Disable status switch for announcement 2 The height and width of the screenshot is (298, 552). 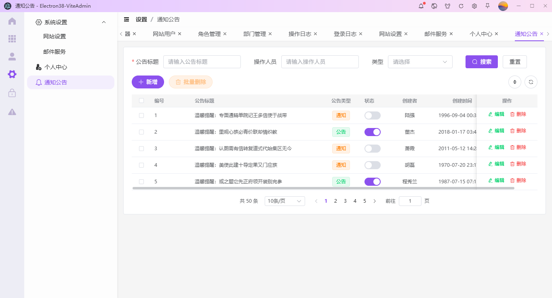pos(372,132)
